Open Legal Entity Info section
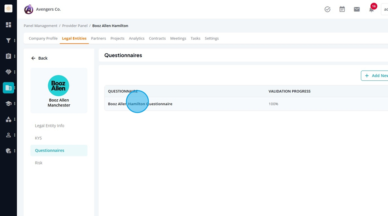388x216 pixels. coord(50,126)
